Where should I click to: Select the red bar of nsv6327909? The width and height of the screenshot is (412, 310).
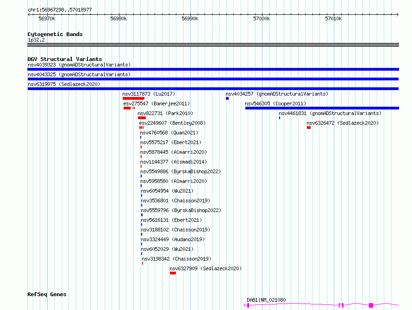[173, 273]
